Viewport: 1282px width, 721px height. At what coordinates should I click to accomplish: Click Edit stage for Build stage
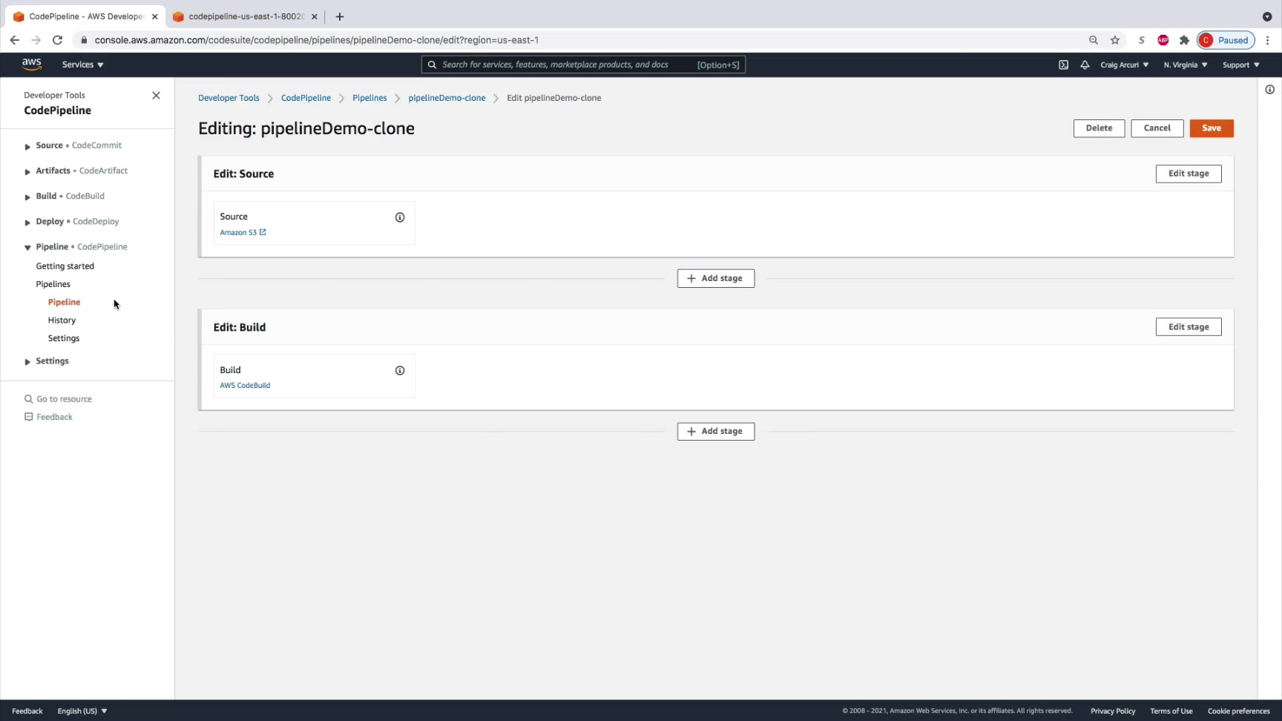pyautogui.click(x=1189, y=327)
